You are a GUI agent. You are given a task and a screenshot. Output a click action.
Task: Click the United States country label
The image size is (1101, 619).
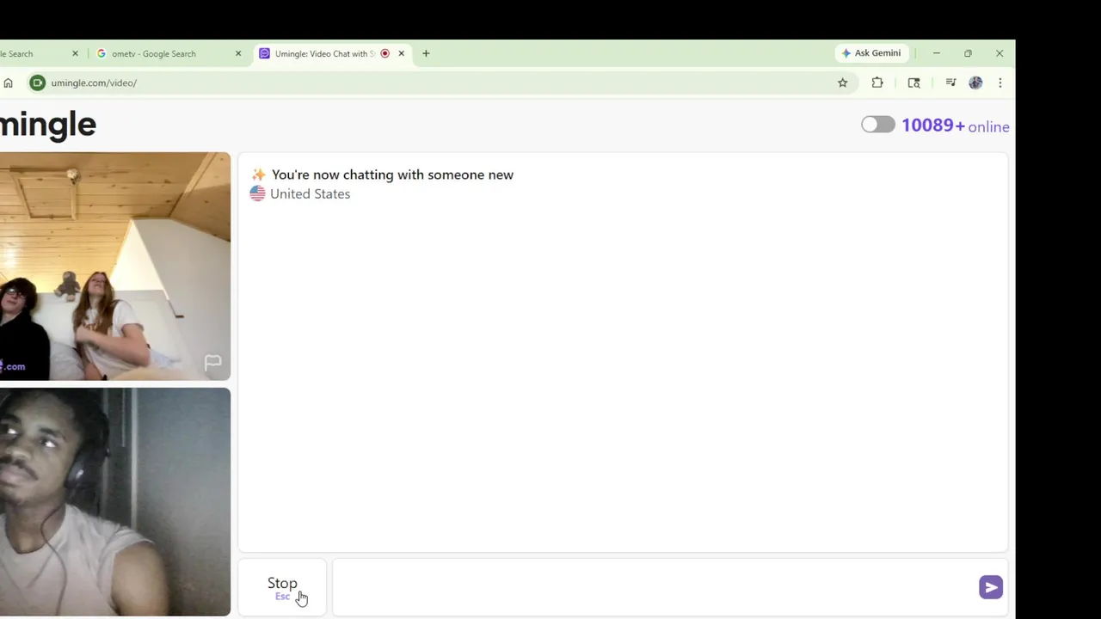click(x=310, y=194)
